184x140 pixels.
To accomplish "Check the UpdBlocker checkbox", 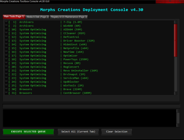I will click(6, 82).
